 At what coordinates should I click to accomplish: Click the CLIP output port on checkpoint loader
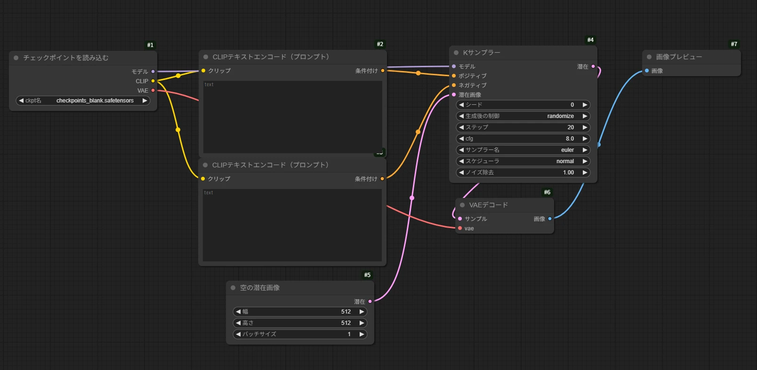[x=153, y=81]
